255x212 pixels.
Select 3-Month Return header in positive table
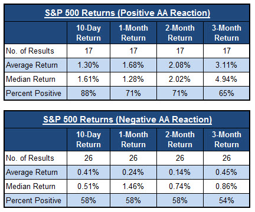[227, 33]
